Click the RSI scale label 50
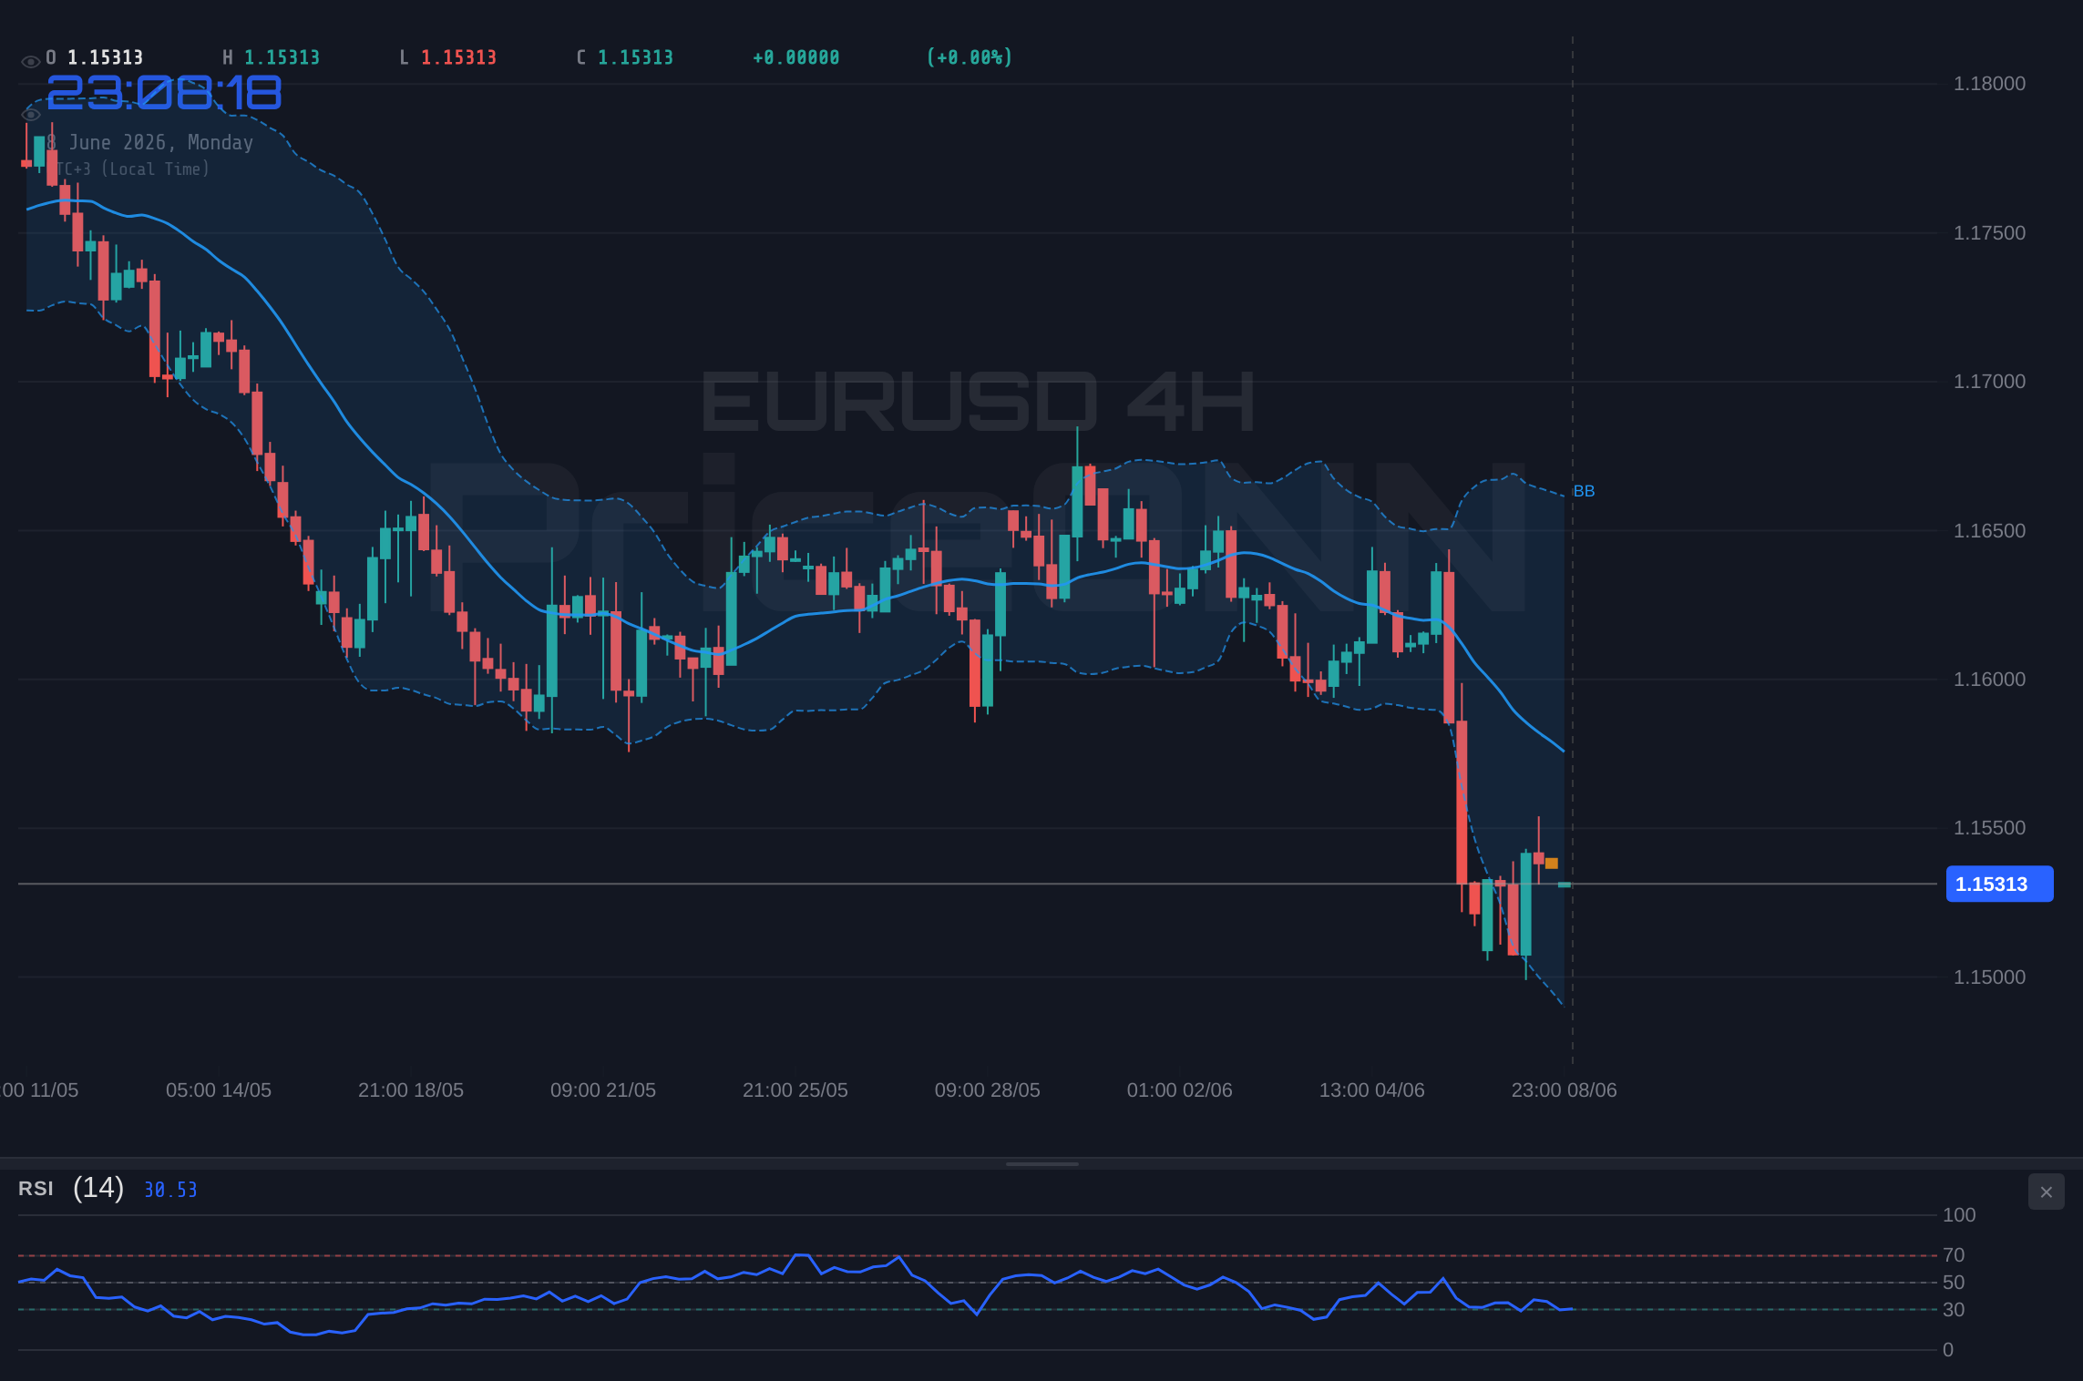 1954,1283
